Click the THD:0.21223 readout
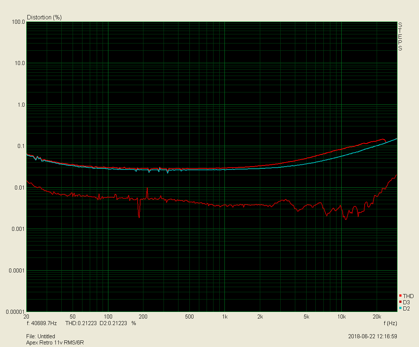The width and height of the screenshot is (419, 347). [81, 323]
